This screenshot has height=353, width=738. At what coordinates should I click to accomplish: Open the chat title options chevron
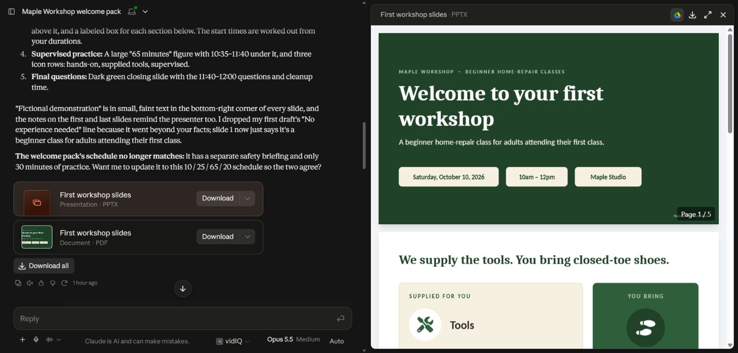tap(145, 12)
